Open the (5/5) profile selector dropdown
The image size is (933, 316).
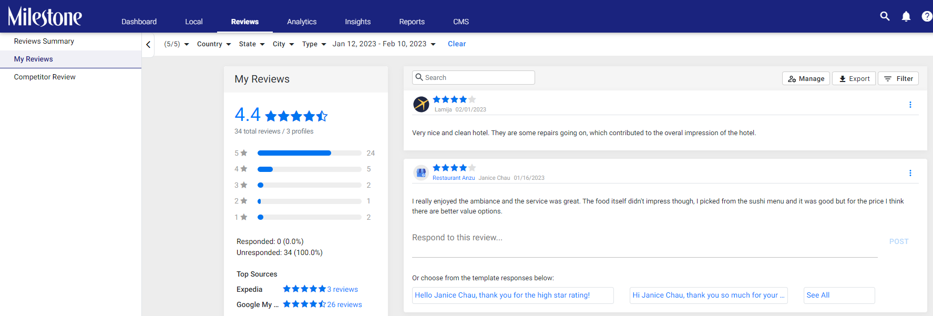(177, 44)
